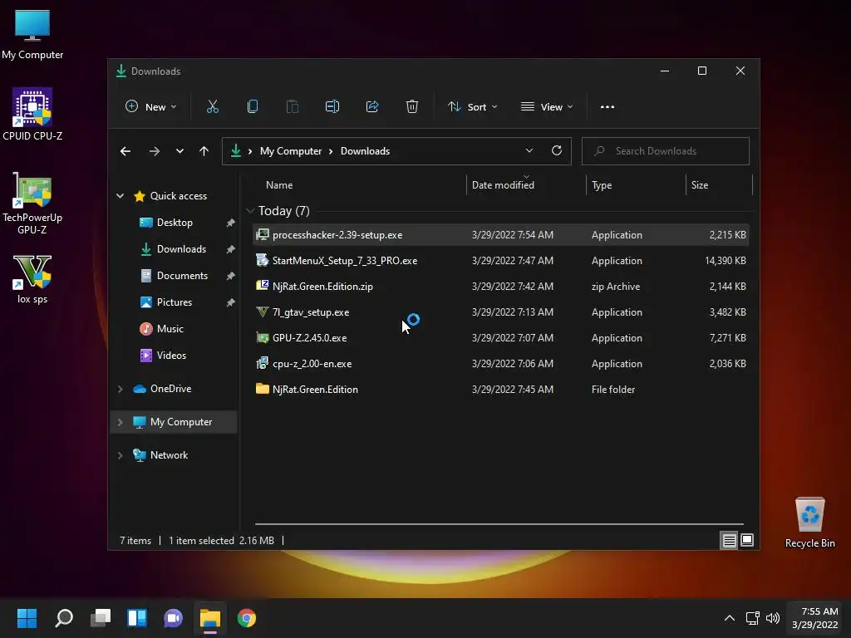The width and height of the screenshot is (851, 638).
Task: Collapse the Today (7) group
Action: (x=250, y=210)
